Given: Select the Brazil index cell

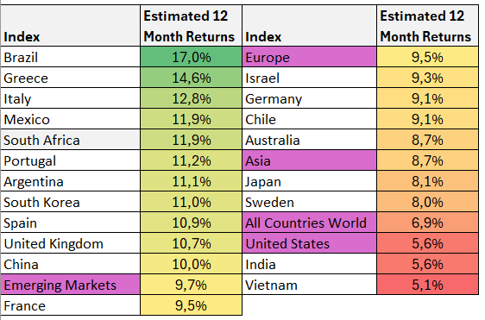Looking at the screenshot, I should [x=71, y=57].
